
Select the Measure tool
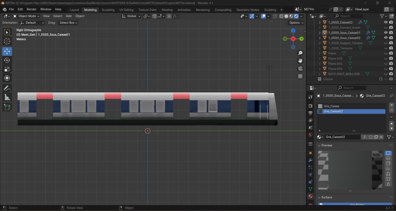click(x=7, y=97)
